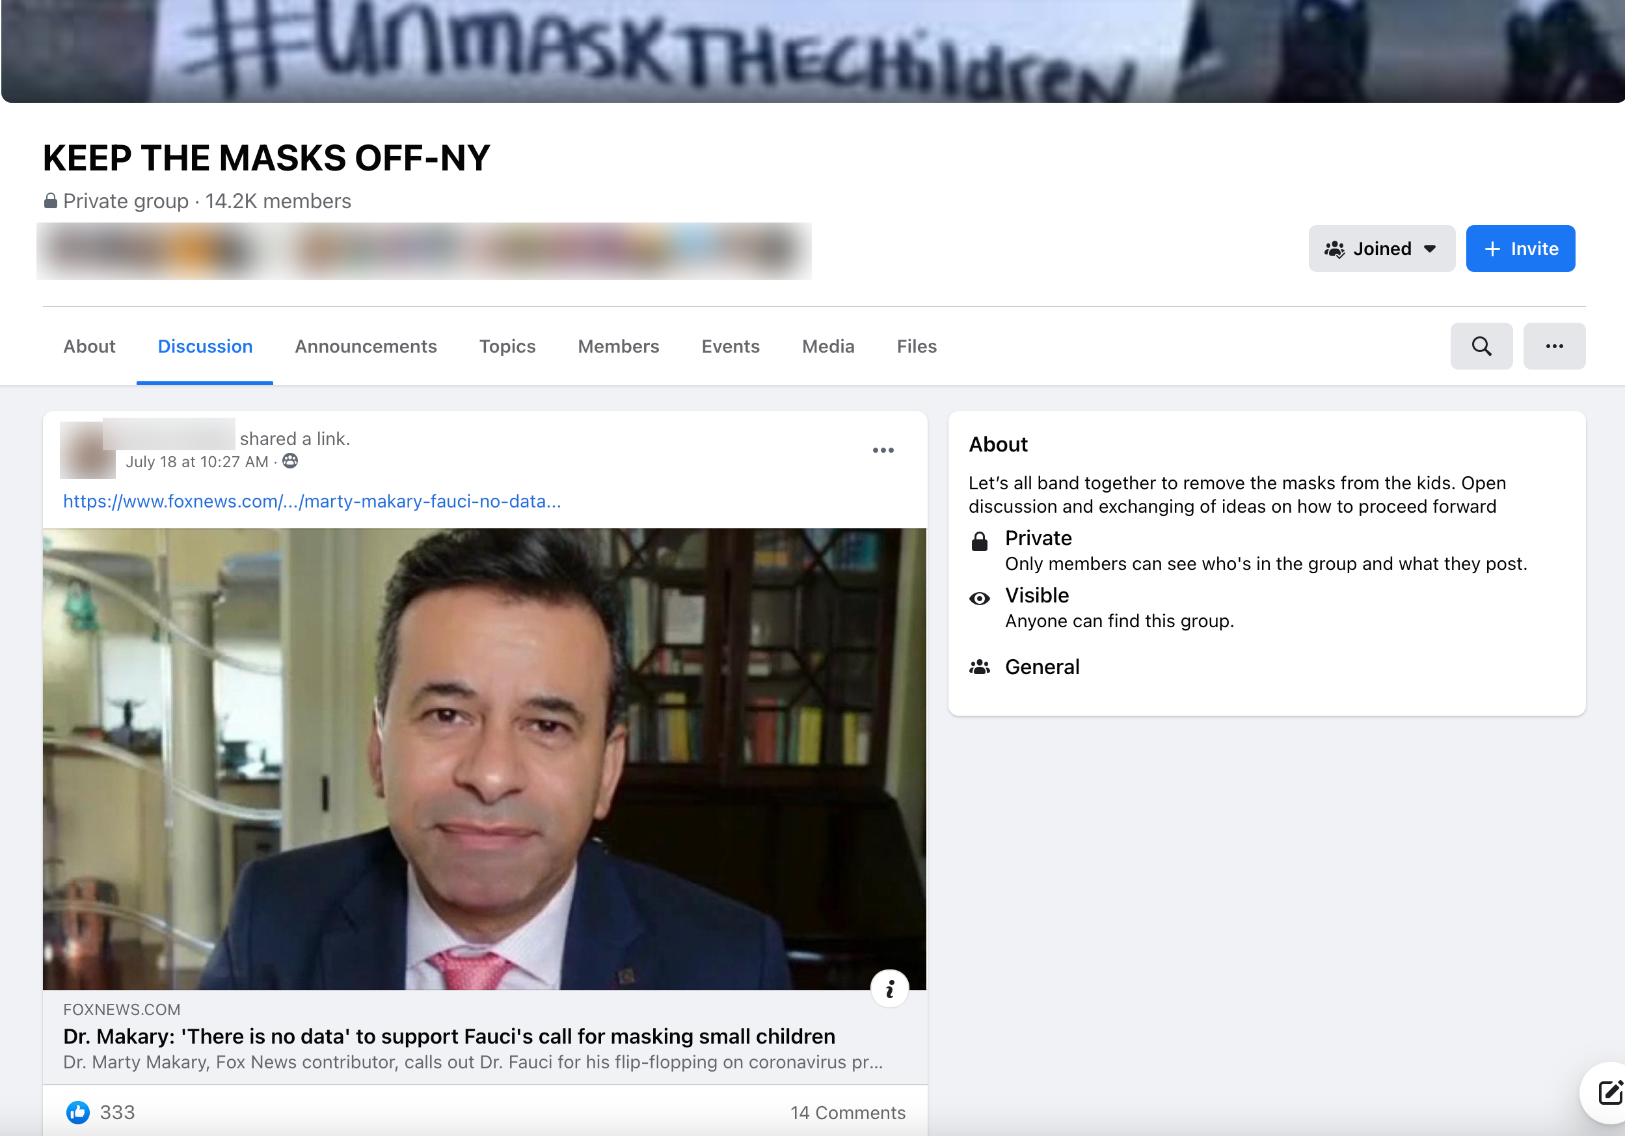Click the post audience group icon
The height and width of the screenshot is (1136, 1625).
pyautogui.click(x=290, y=461)
